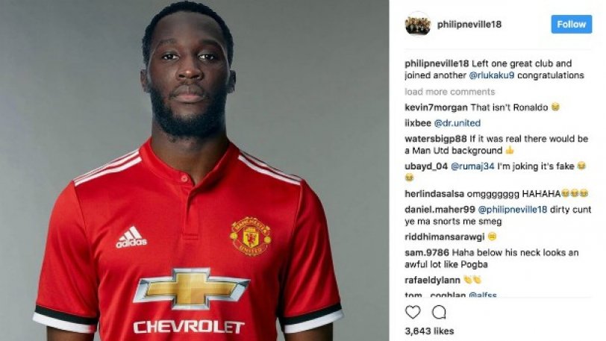Click the heart like icon
This screenshot has width=606, height=341.
(x=413, y=312)
